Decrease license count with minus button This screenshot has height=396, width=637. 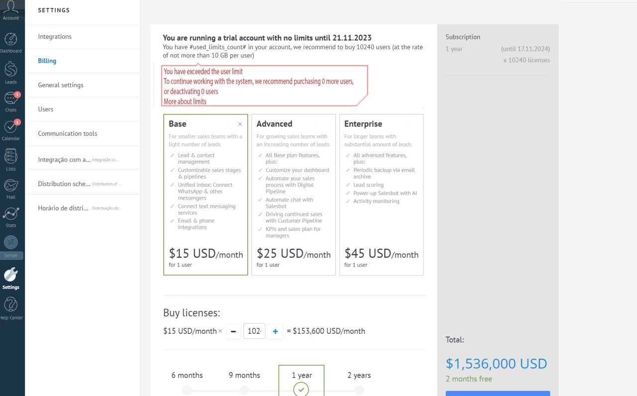pyautogui.click(x=233, y=331)
